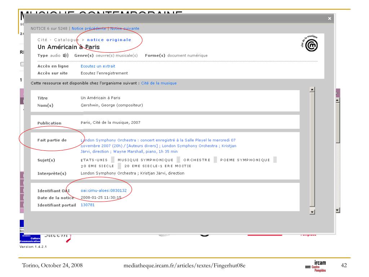Click the Accès en ligne label

pos(53,66)
